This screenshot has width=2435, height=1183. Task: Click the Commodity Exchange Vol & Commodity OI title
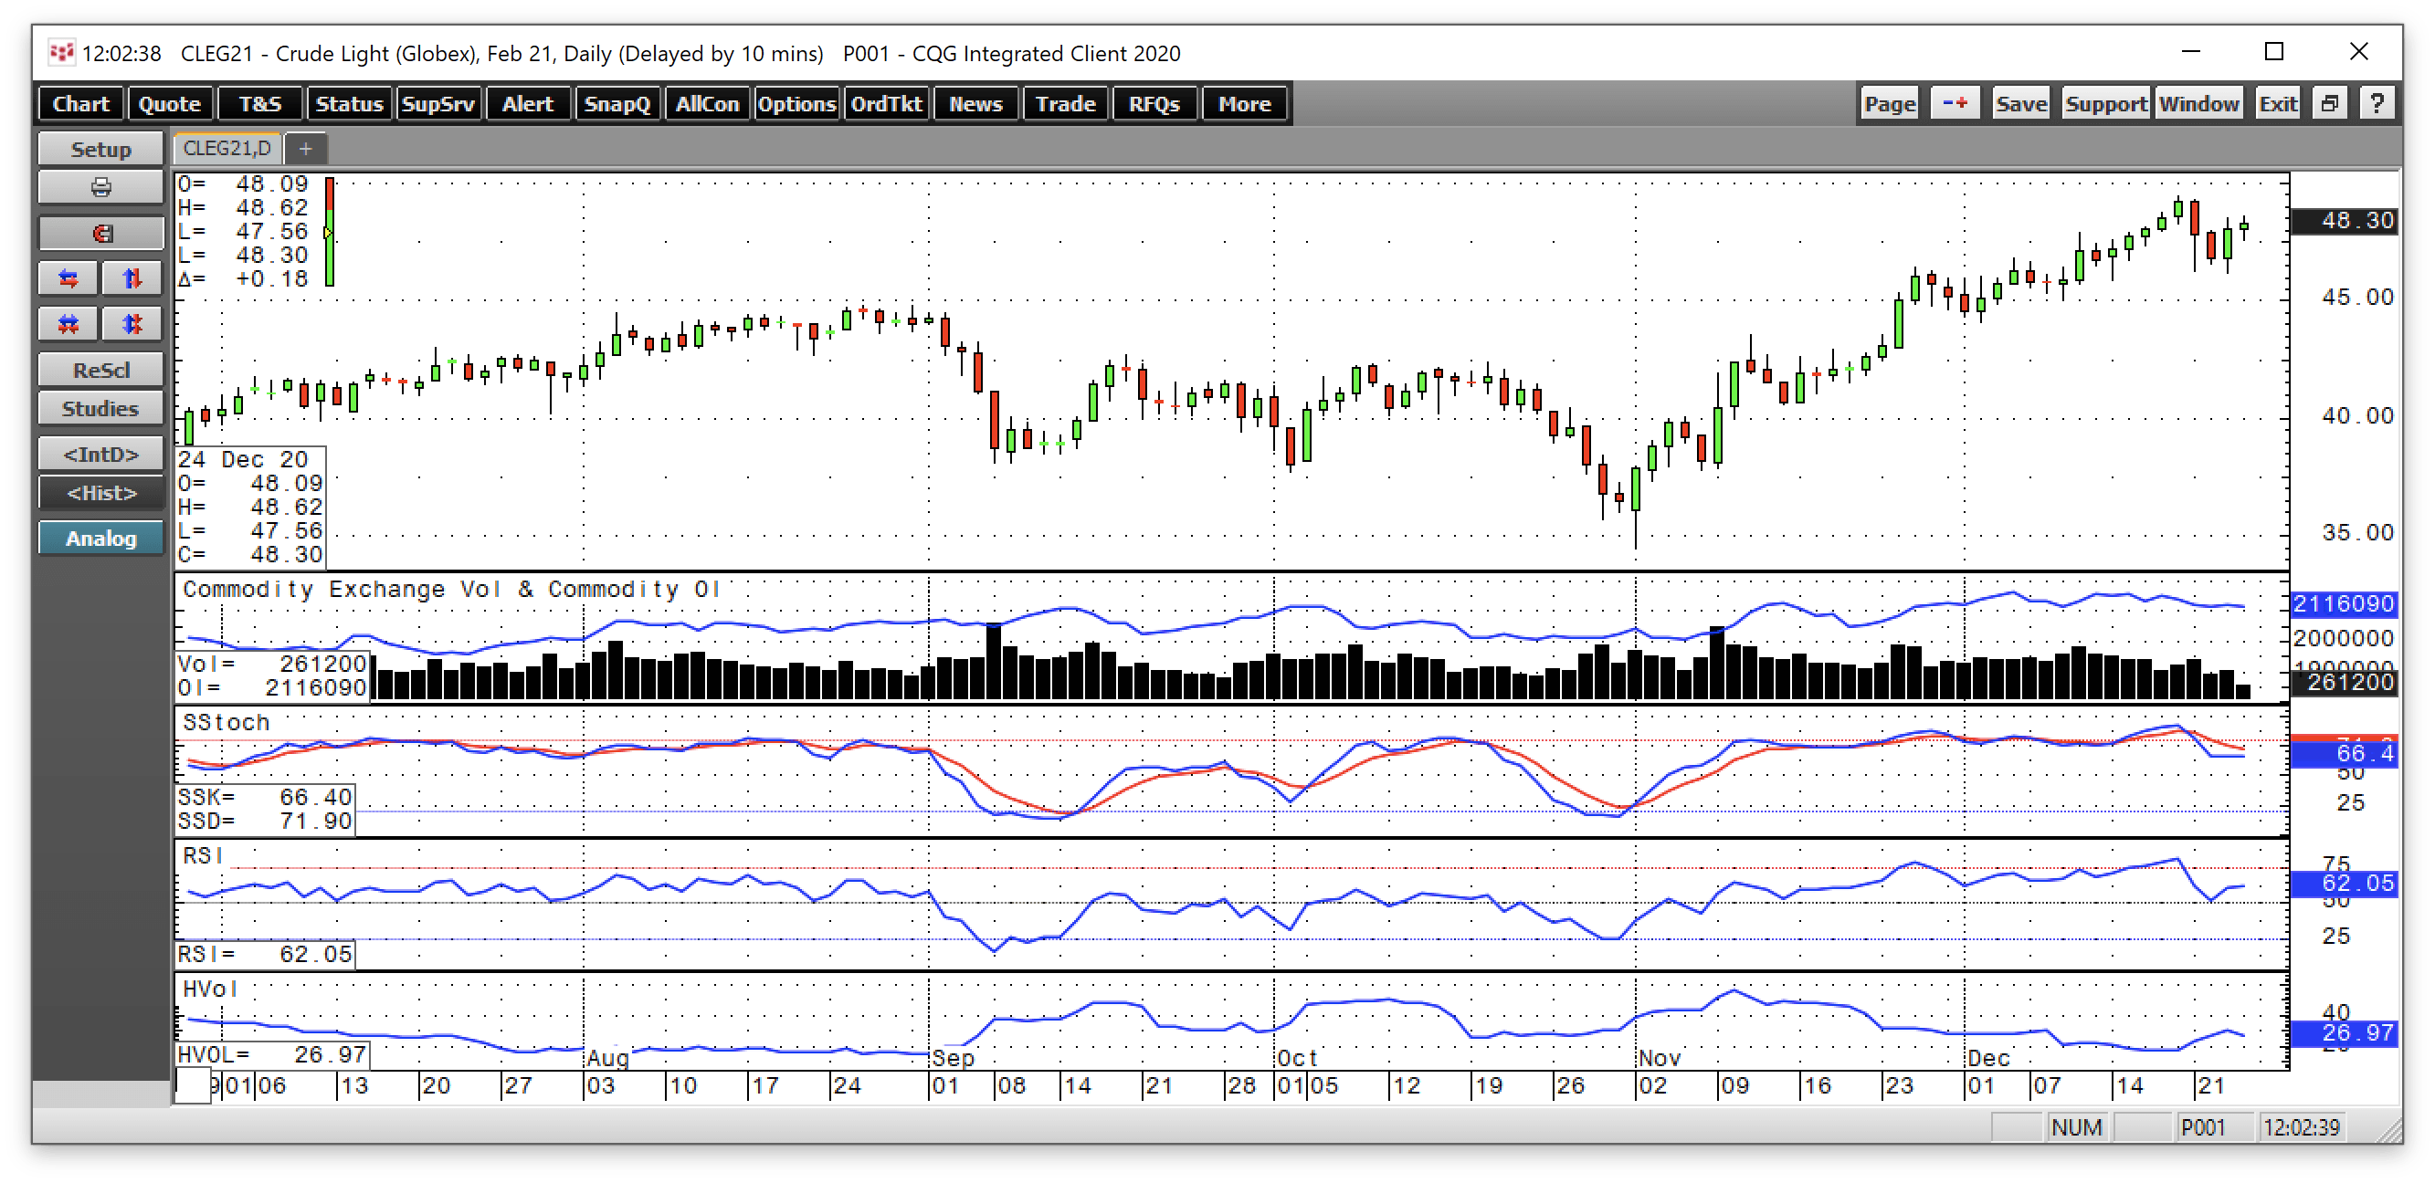pos(451,589)
